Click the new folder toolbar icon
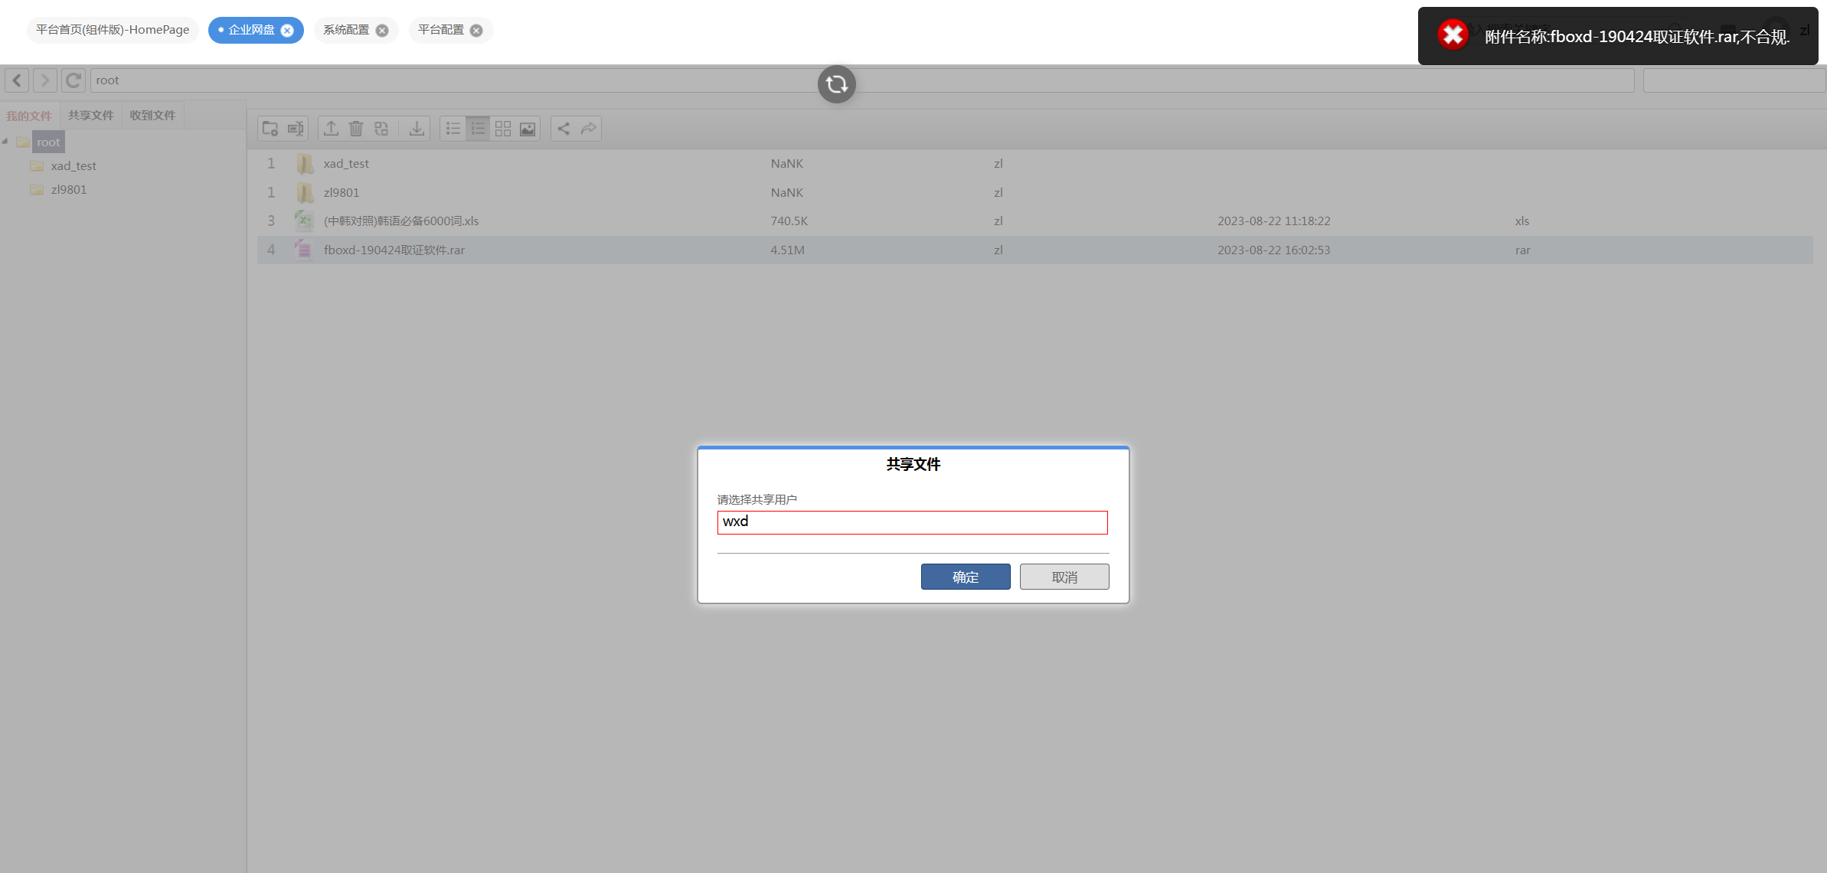Screen dimensions: 1827x873 270,129
